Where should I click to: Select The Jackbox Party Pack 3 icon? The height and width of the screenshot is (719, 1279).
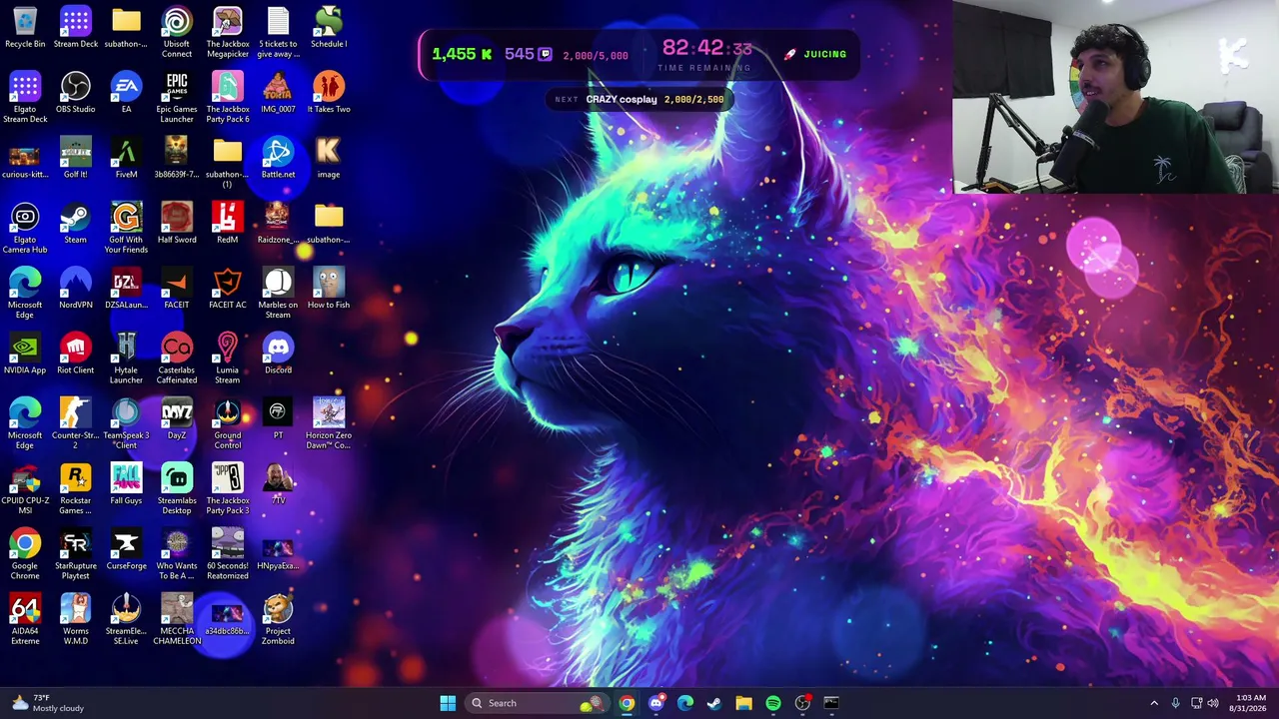(x=228, y=489)
